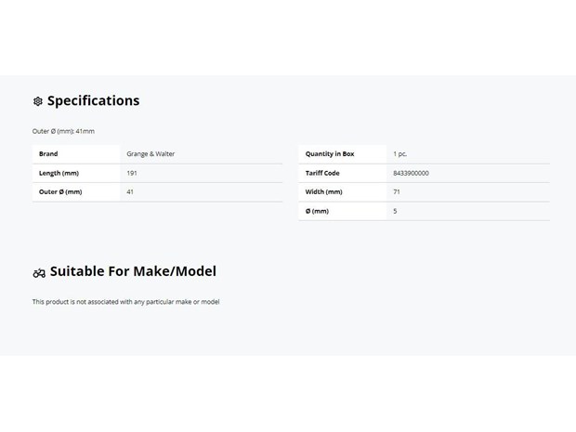This screenshot has width=576, height=432.
Task: Click the Outer Ø (mm) row label
Action: 60,191
